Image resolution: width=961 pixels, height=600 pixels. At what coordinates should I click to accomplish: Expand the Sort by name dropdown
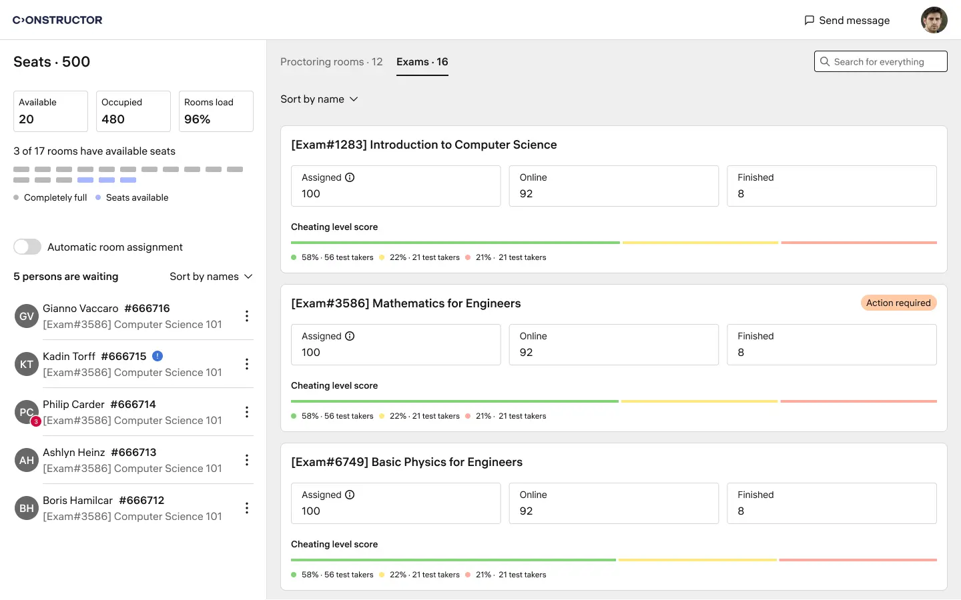click(x=319, y=99)
